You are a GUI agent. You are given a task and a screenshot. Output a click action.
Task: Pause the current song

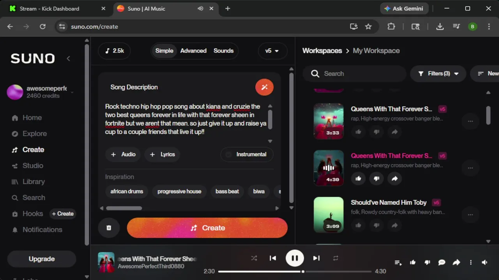pyautogui.click(x=295, y=258)
